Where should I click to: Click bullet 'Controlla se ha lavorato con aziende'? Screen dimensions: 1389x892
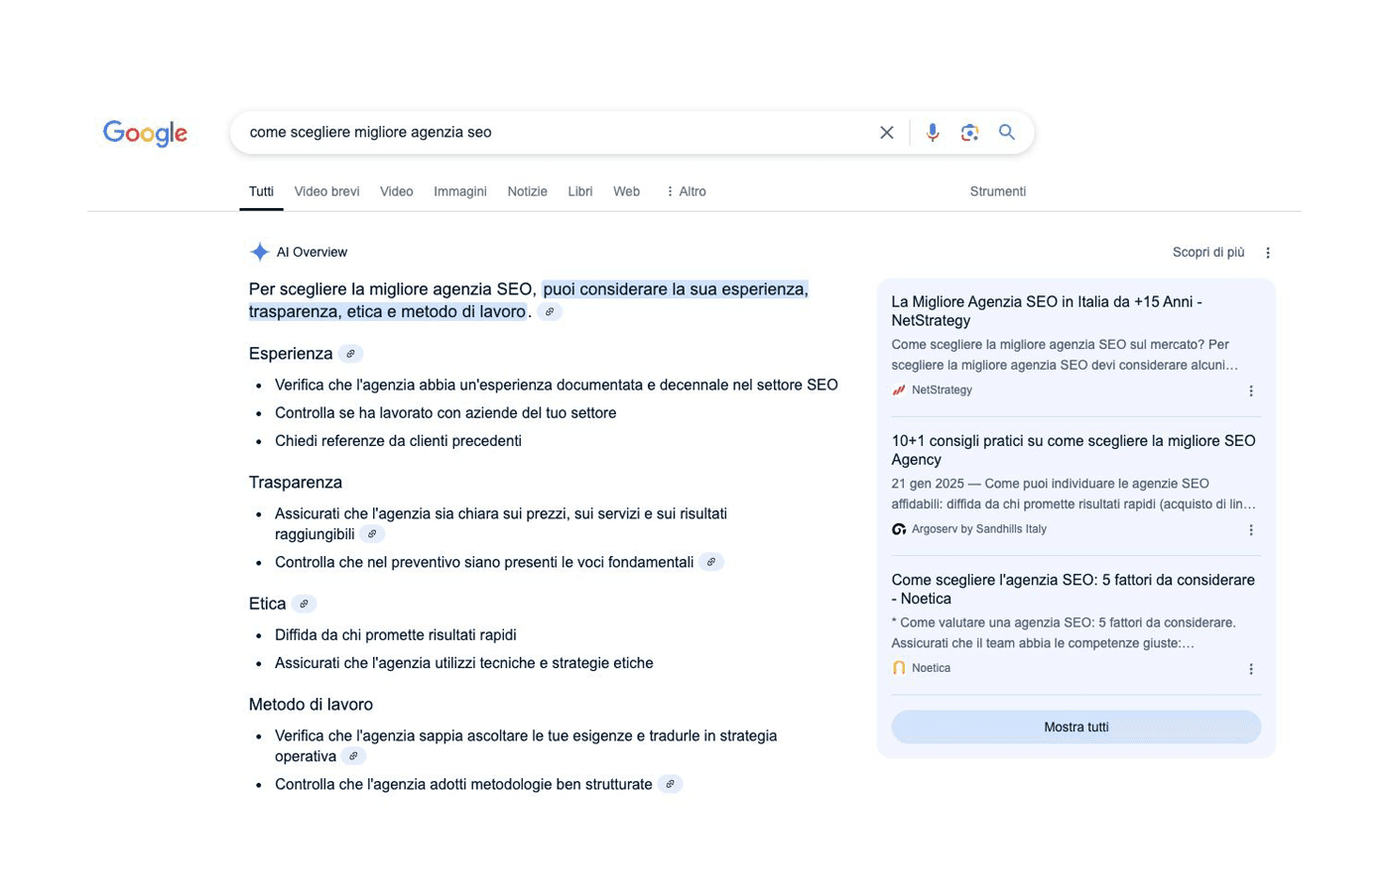[445, 413]
